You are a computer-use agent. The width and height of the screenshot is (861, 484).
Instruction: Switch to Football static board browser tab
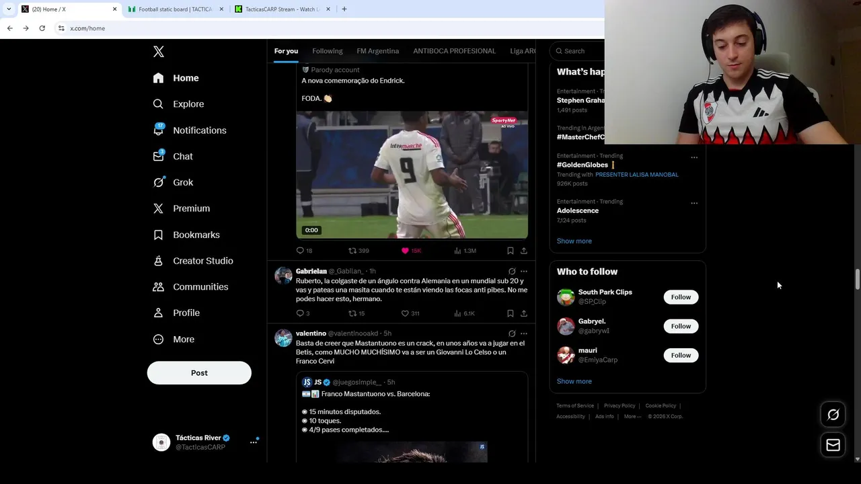pos(176,9)
